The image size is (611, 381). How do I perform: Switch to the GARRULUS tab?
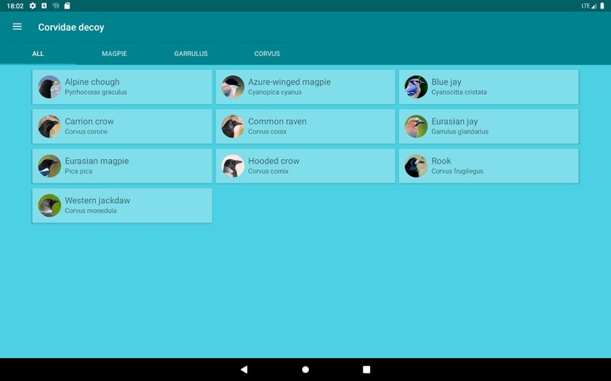[191, 53]
